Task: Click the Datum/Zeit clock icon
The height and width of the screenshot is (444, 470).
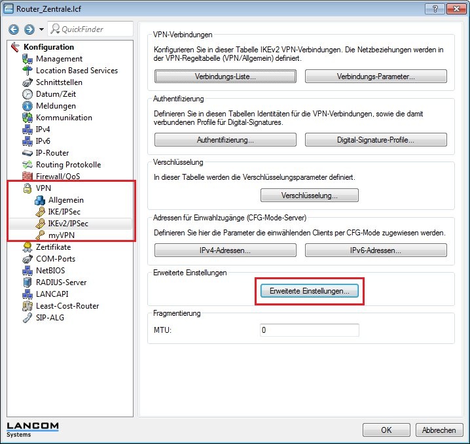Action: [x=27, y=94]
